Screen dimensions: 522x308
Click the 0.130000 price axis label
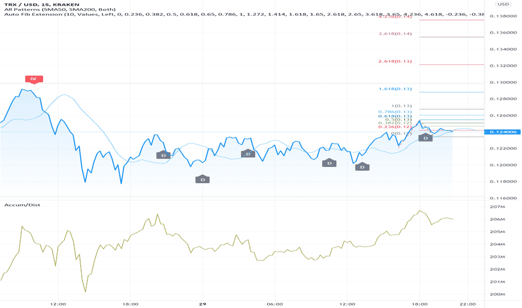(x=504, y=82)
